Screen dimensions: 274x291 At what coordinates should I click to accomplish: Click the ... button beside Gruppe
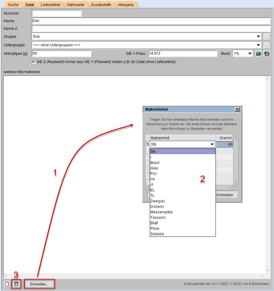click(x=267, y=37)
